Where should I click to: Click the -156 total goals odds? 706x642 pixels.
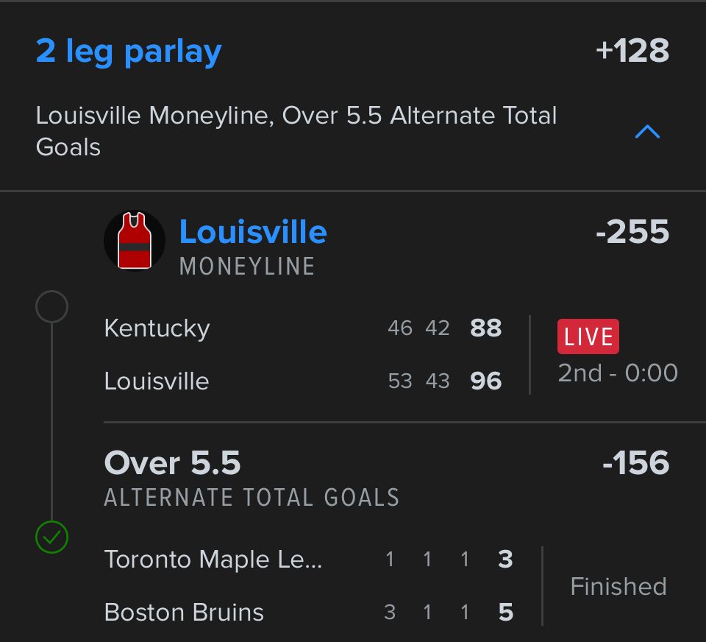(x=635, y=463)
